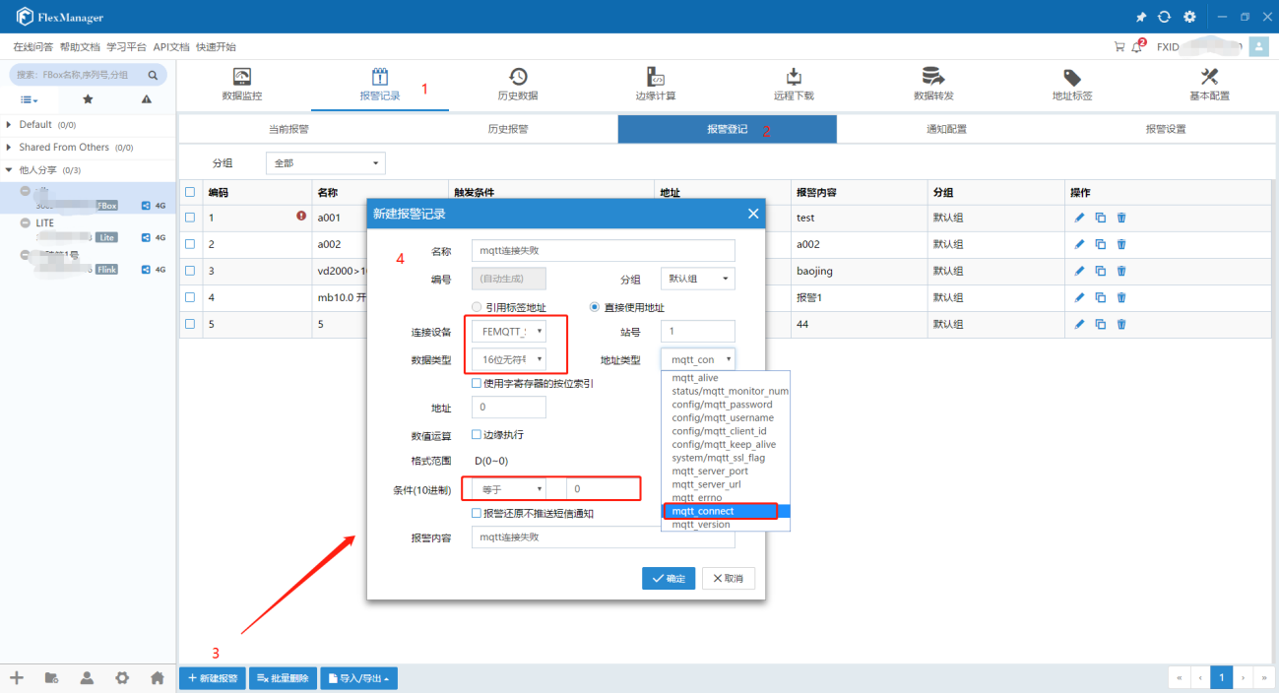Open the 远程下载 remote download icon
1279x693 pixels.
794,78
